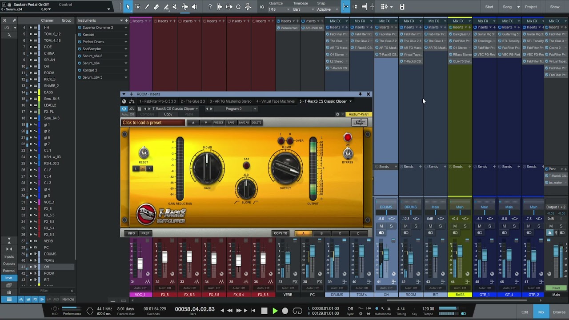Viewport: 569px width, 320px height.
Task: Open T-RackS Custom Shop icon
Action: (359, 123)
